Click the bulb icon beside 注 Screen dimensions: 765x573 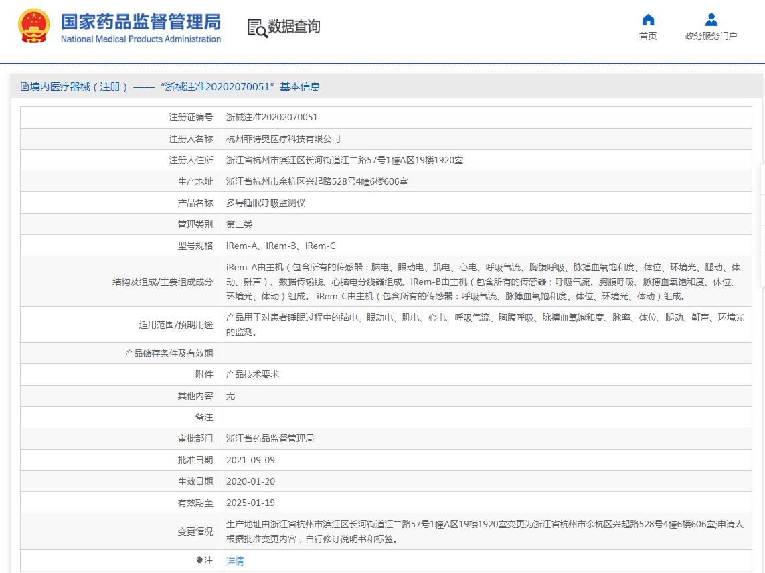tap(199, 560)
